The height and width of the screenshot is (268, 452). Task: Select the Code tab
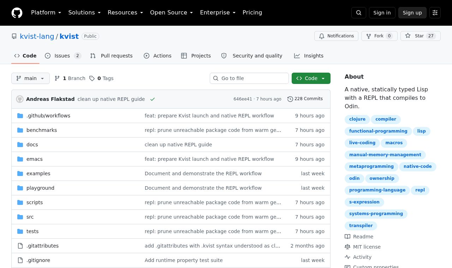(25, 56)
